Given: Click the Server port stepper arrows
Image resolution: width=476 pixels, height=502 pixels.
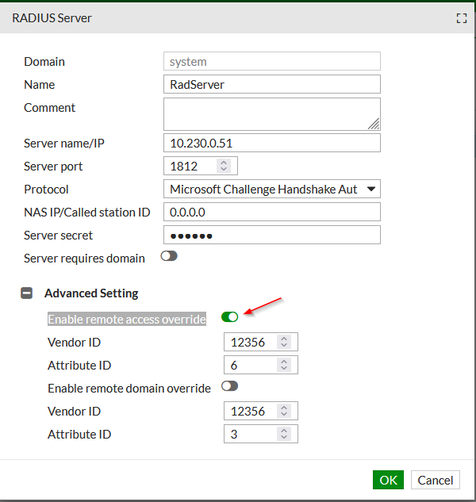Looking at the screenshot, I should (224, 167).
